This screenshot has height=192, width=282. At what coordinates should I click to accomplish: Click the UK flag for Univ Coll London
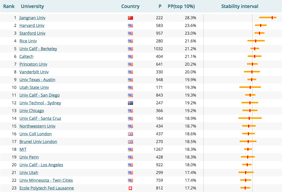[x=130, y=134]
